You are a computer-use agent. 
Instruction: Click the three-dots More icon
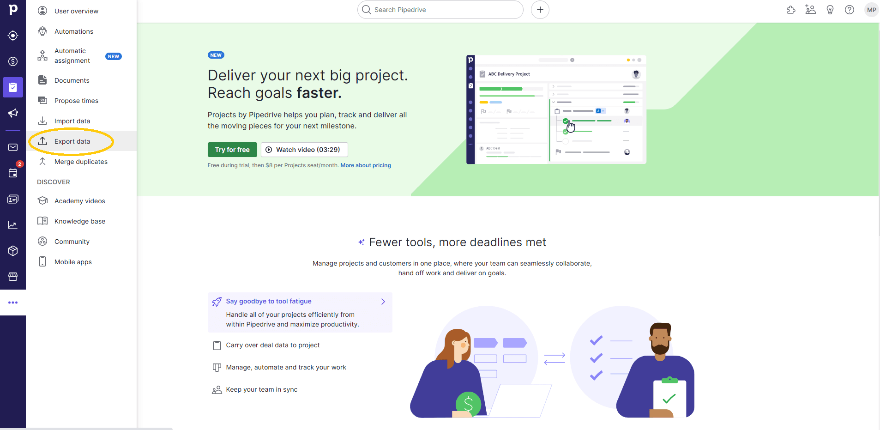[13, 303]
